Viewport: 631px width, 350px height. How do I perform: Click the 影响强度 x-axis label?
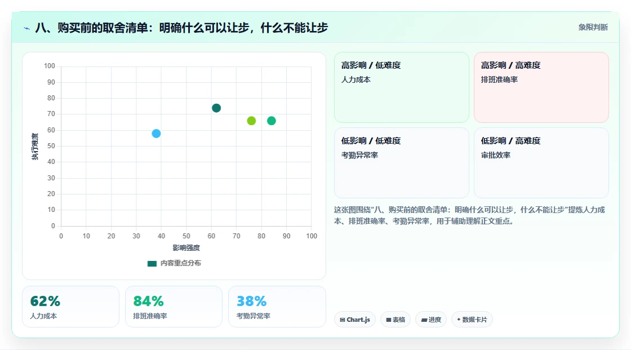(186, 247)
